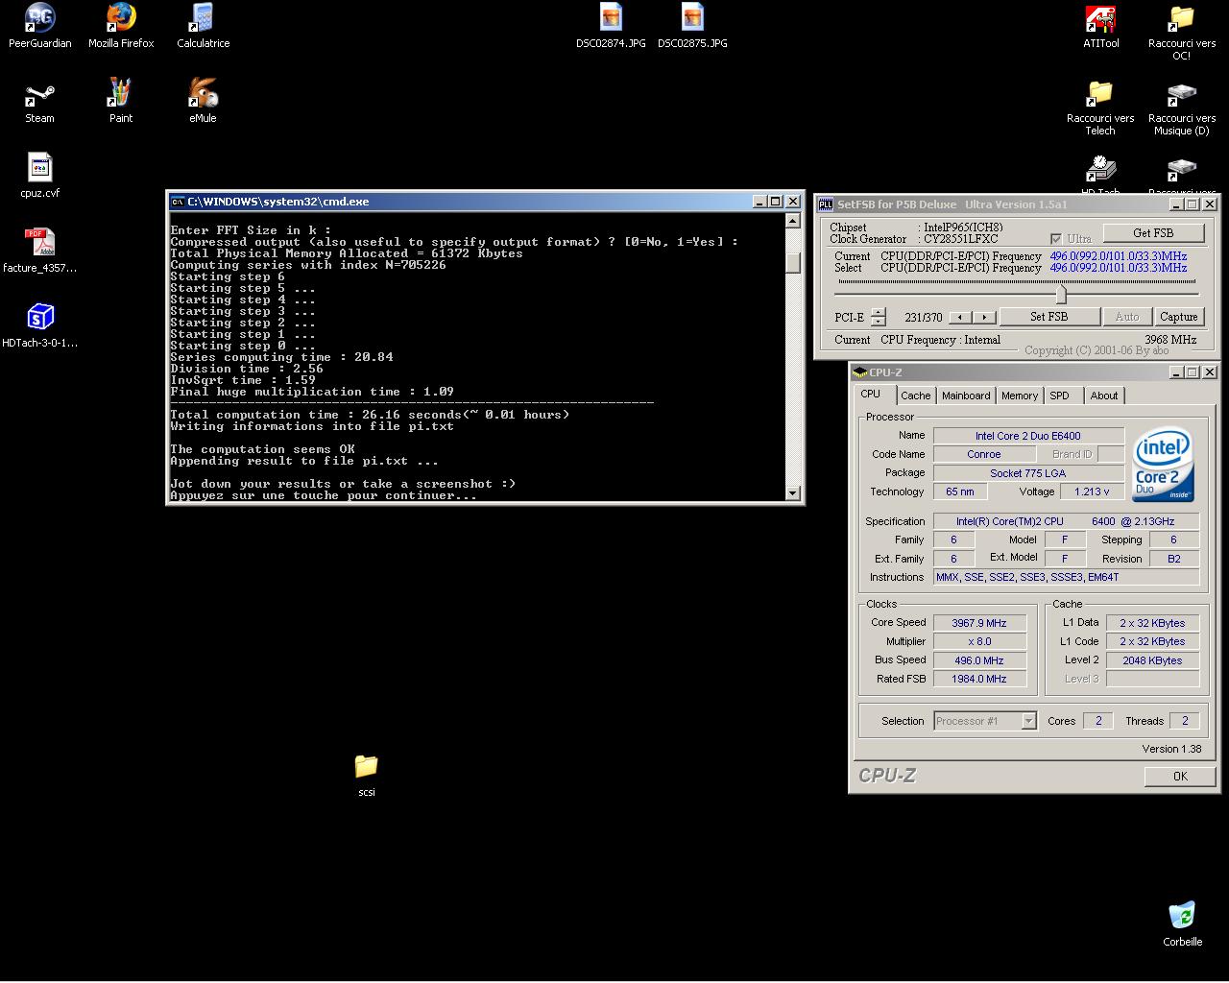Image resolution: width=1229 pixels, height=983 pixels.
Task: Click the Instructions MMX, SSE list field
Action: point(1066,577)
